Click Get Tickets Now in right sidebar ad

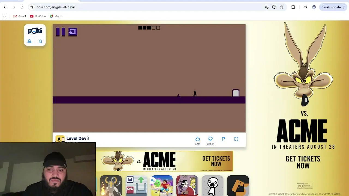303,162
